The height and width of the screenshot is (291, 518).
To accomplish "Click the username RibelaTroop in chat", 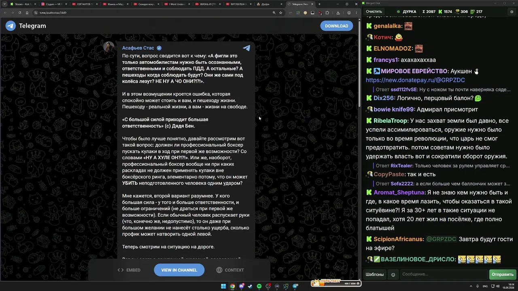I will (x=390, y=121).
